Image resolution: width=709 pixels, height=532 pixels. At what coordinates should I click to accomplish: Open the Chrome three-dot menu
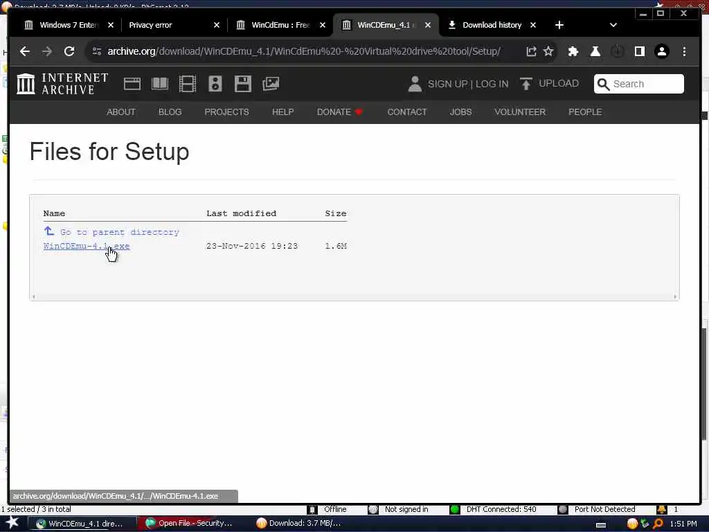click(684, 51)
